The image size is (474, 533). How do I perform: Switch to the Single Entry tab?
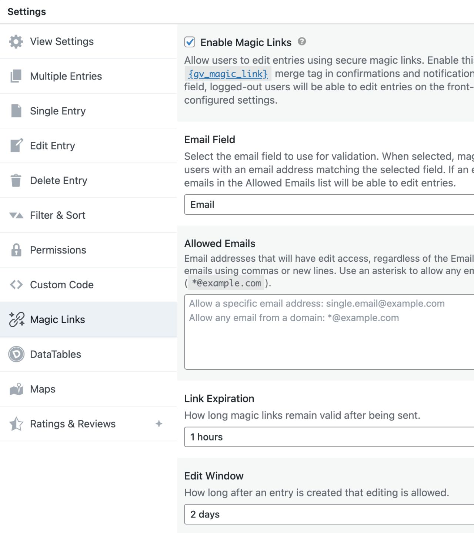[x=58, y=111]
